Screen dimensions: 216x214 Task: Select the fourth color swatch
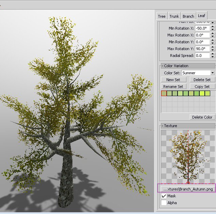(x=180, y=93)
